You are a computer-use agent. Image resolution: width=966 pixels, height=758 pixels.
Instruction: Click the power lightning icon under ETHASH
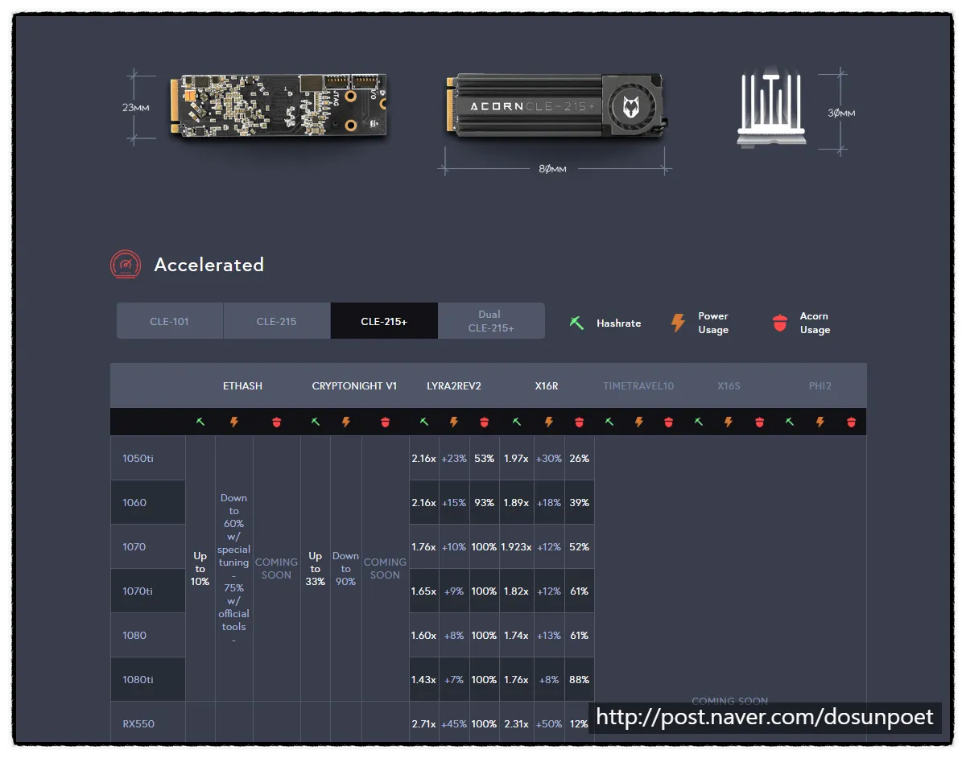[x=234, y=422]
